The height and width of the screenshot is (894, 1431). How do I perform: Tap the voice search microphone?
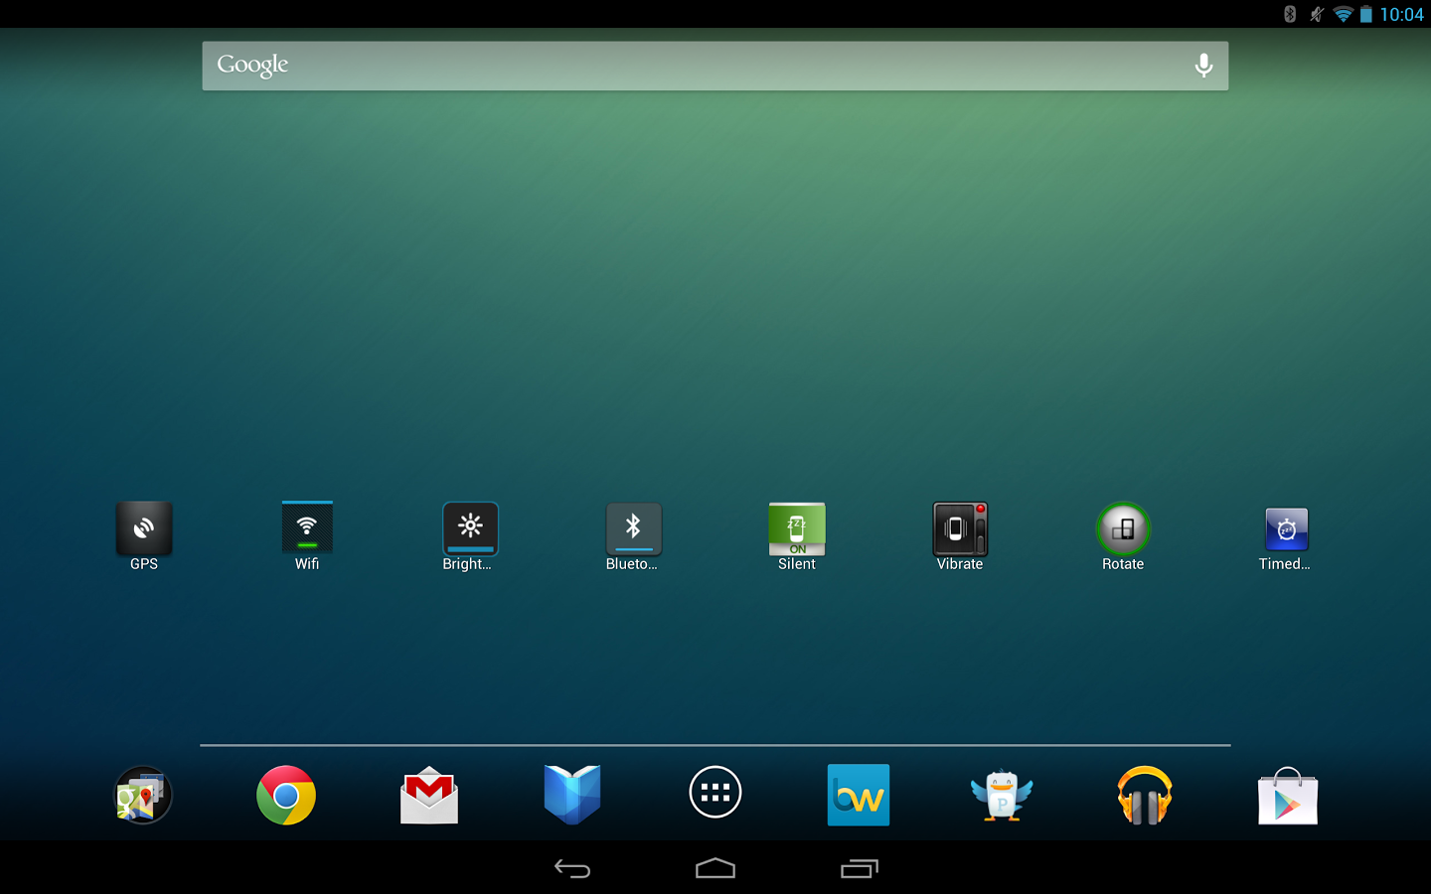pos(1203,66)
